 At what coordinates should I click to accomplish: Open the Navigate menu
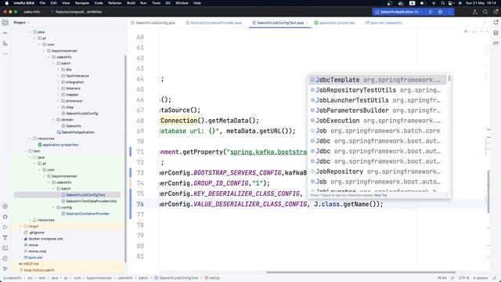[81, 3]
